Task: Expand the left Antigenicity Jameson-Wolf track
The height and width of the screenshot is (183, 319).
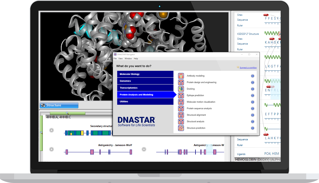Action: tap(52, 149)
